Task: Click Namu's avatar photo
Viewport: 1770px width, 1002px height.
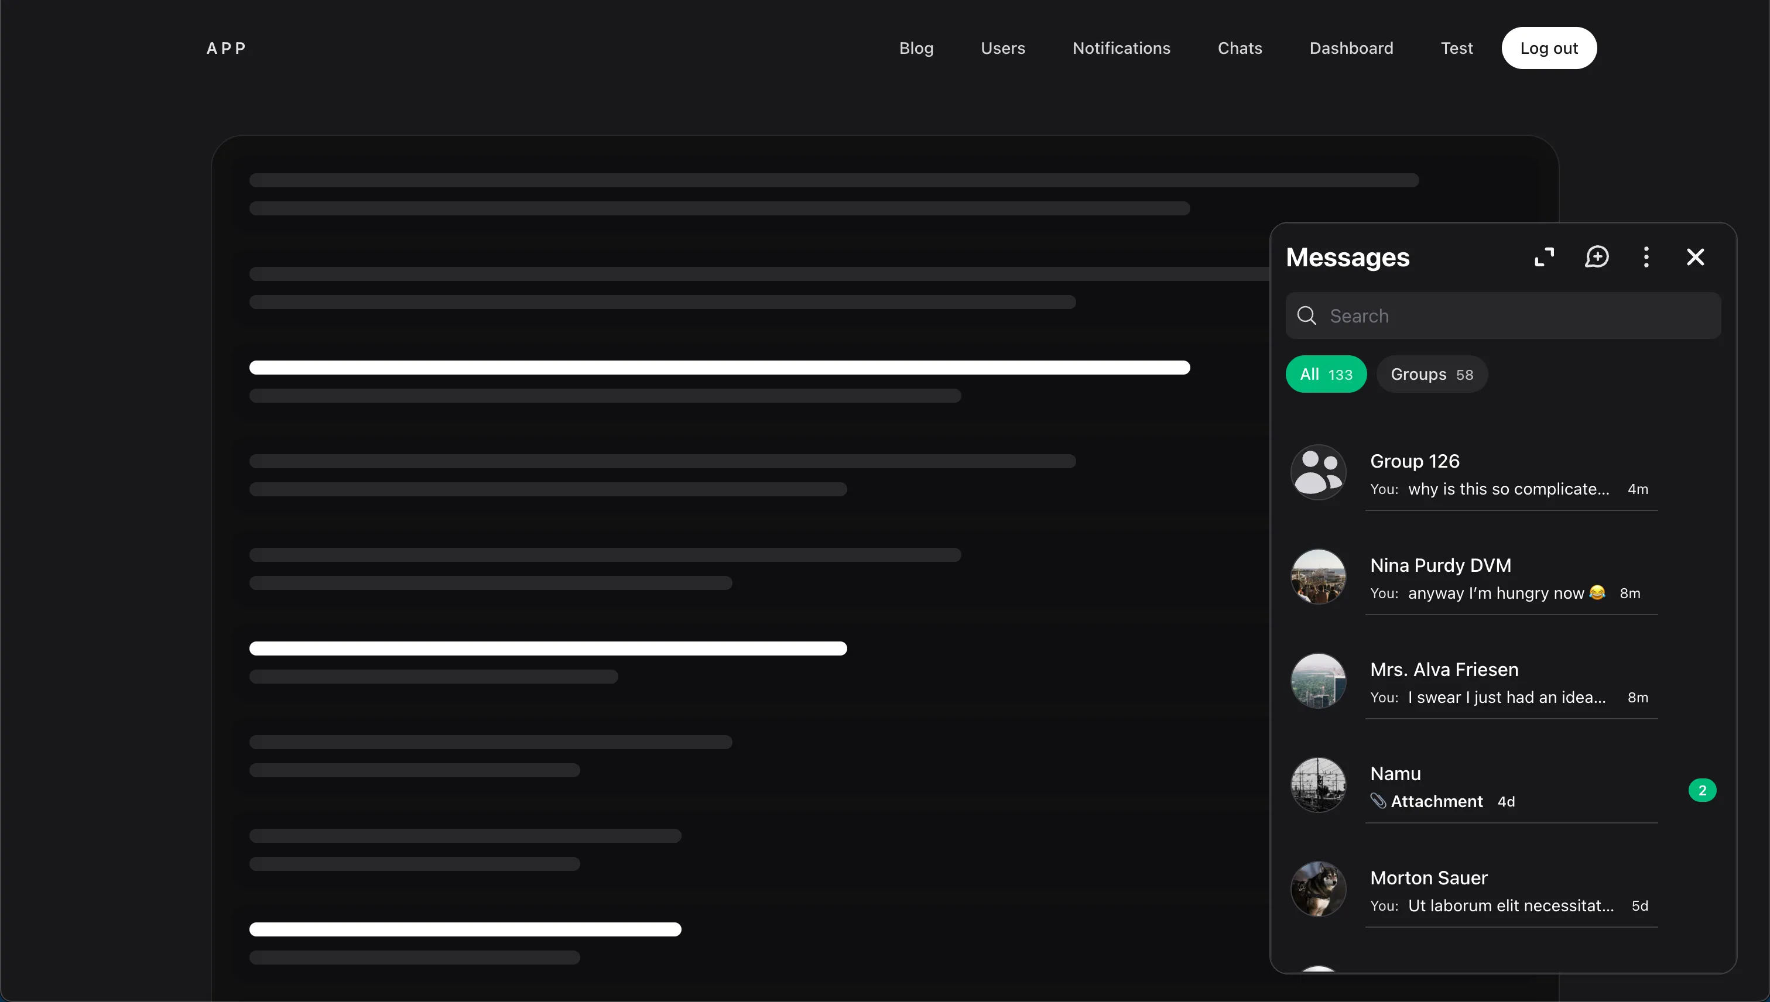Action: (1317, 785)
